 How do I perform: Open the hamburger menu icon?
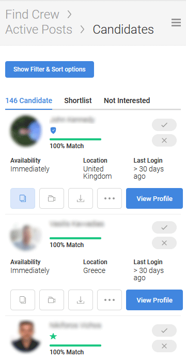[x=176, y=22]
